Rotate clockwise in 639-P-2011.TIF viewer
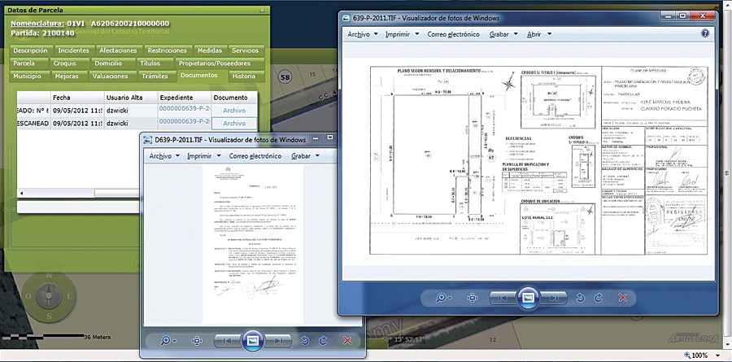The height and width of the screenshot is (362, 732). [x=599, y=298]
